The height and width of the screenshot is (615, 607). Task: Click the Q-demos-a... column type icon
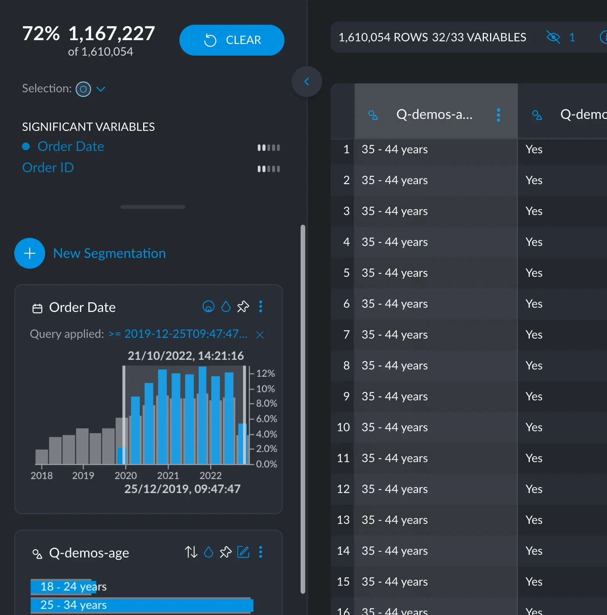pos(373,115)
